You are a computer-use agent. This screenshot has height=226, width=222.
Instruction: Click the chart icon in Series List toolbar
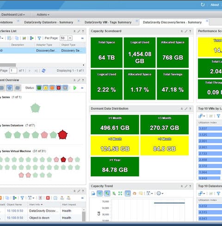24,38
